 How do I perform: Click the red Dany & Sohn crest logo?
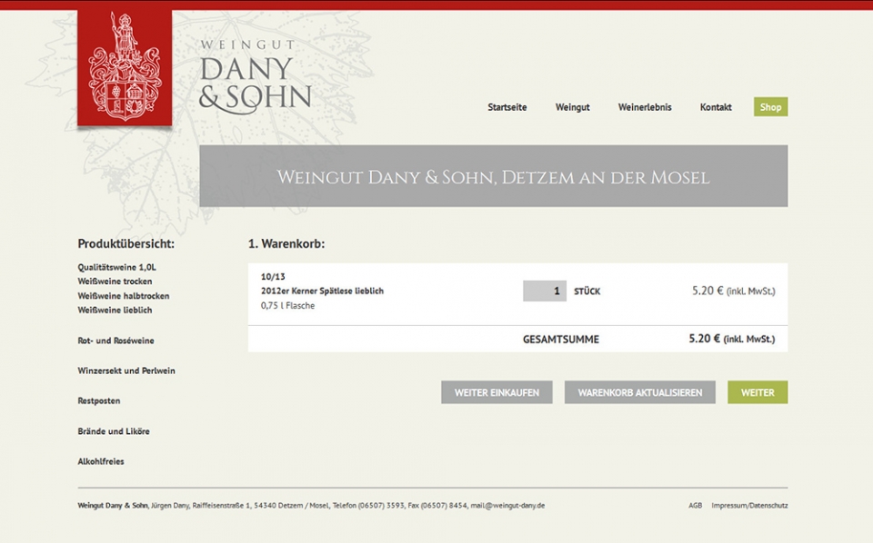coord(125,68)
